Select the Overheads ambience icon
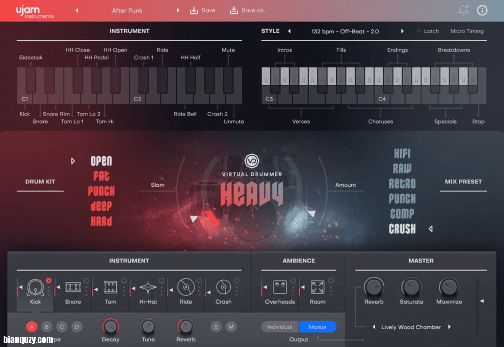Image resolution: width=504 pixels, height=347 pixels. [280, 287]
